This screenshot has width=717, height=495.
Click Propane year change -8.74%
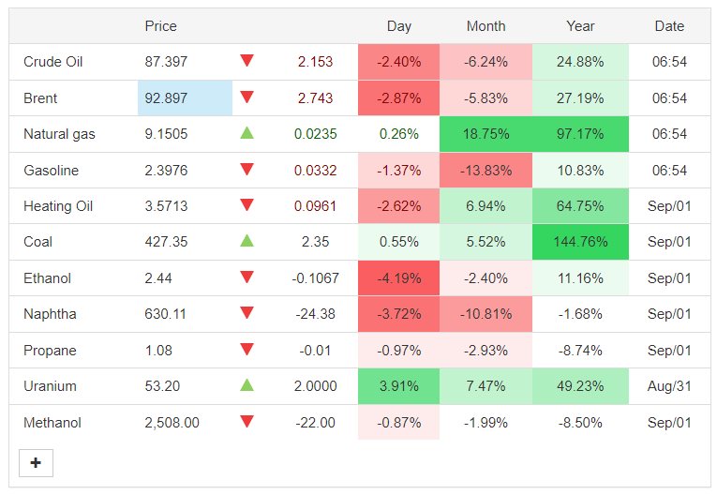pyautogui.click(x=580, y=351)
